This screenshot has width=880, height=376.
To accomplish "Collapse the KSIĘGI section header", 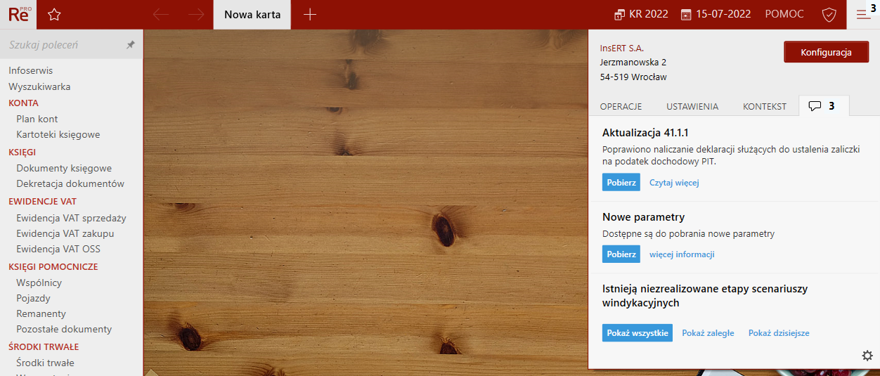I will pyautogui.click(x=22, y=152).
